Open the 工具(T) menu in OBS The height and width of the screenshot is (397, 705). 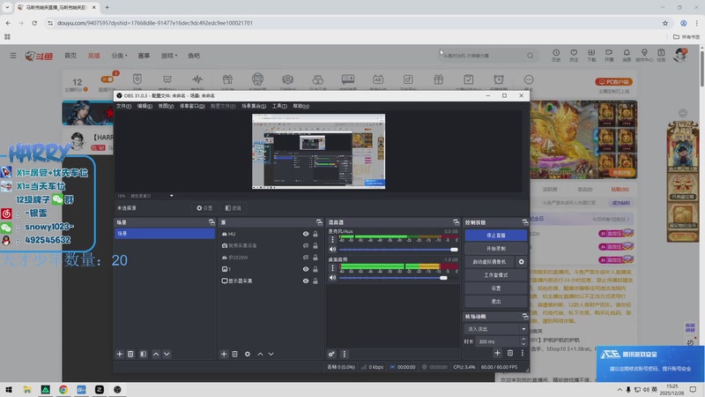(279, 106)
